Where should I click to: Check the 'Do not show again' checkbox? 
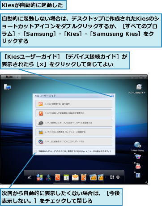(x=35, y=151)
